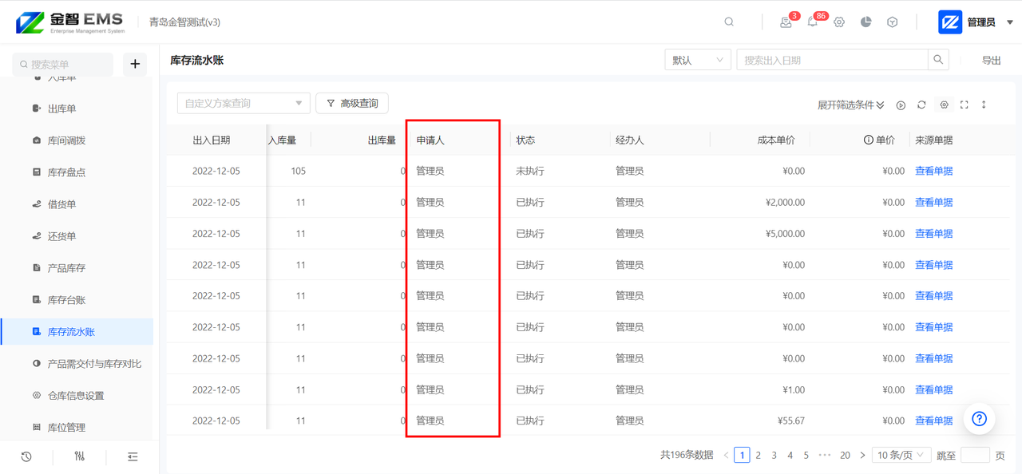Collapse the sidebar with the fold icon
Screen dimensions: 1022x474
[133, 456]
